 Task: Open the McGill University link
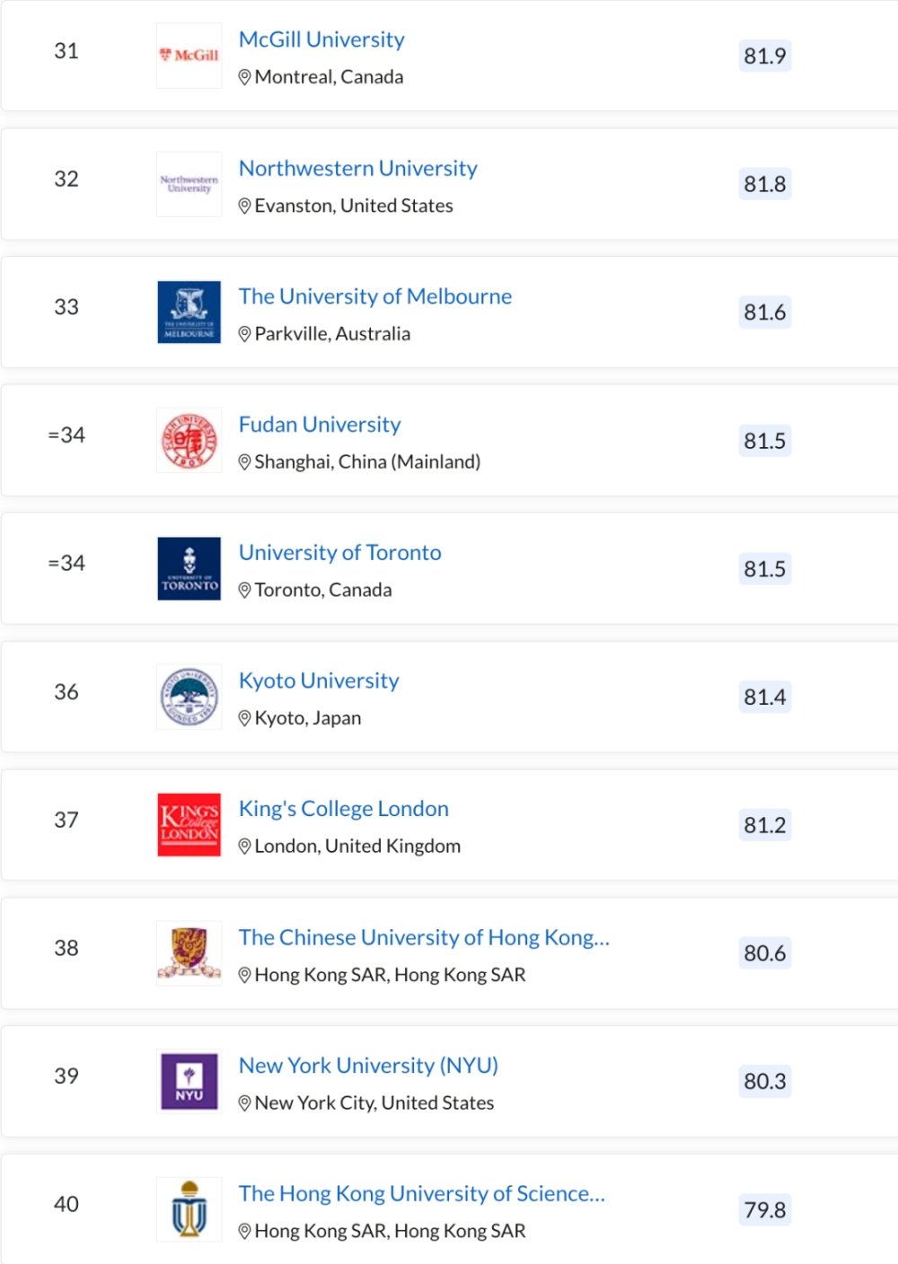321,39
